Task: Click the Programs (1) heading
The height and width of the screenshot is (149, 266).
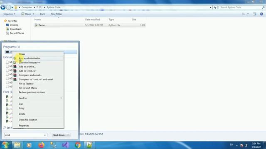Action: pos(12,47)
